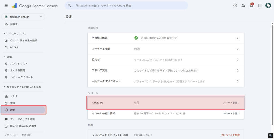The width and height of the screenshot is (274, 139).
Task: Open the Google apps grid
Action: pyautogui.click(x=260, y=6)
